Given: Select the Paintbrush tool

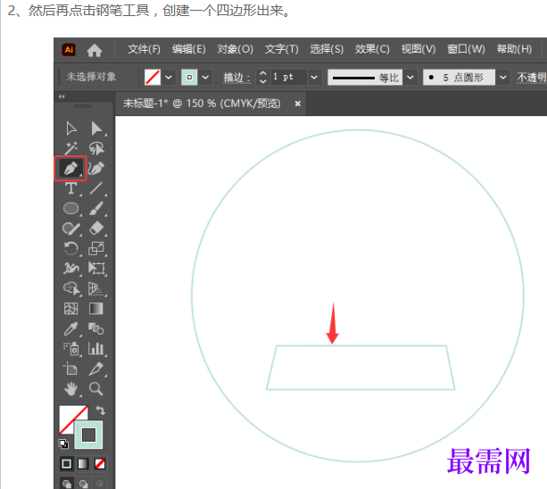Looking at the screenshot, I should pyautogui.click(x=96, y=209).
